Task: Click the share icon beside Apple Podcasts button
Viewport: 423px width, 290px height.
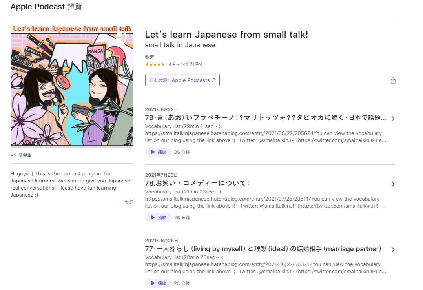Action: (393, 80)
